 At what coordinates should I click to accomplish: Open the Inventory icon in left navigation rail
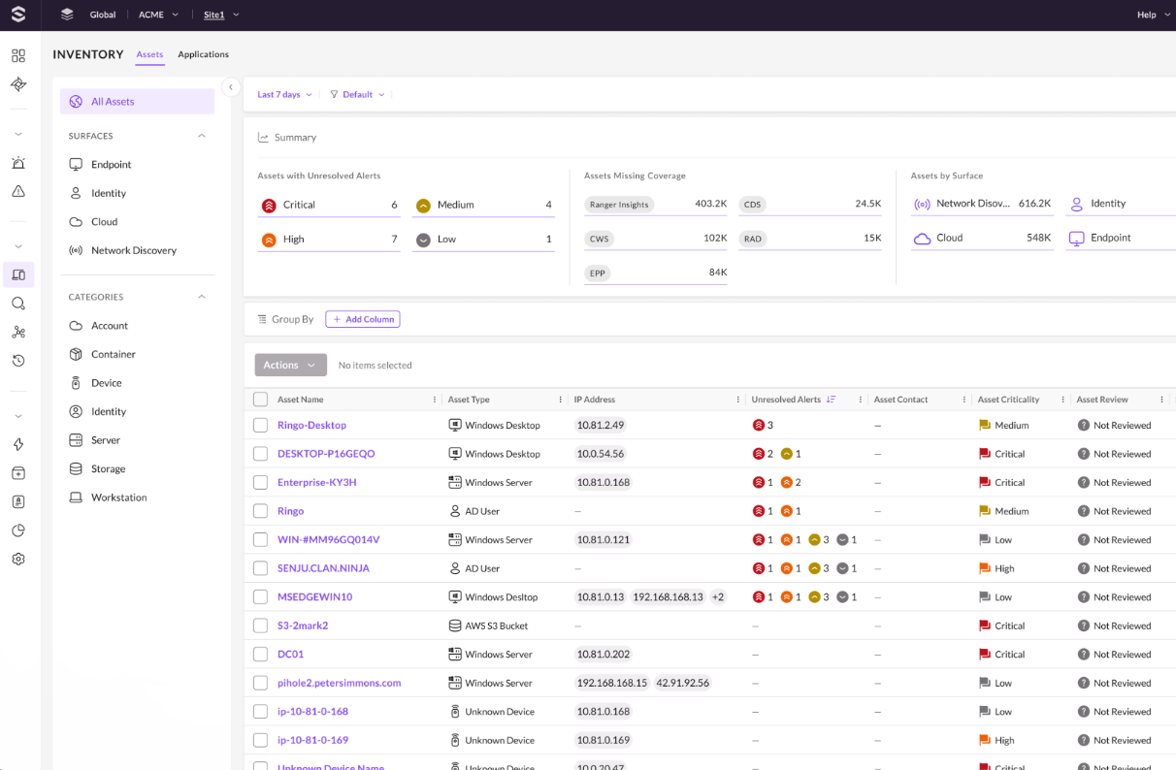pos(18,275)
